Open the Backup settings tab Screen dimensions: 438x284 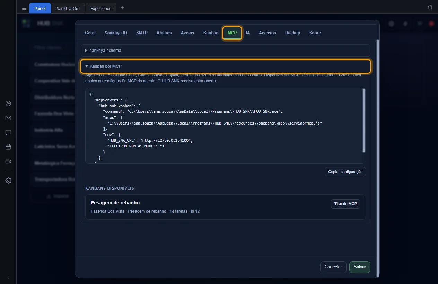click(292, 33)
